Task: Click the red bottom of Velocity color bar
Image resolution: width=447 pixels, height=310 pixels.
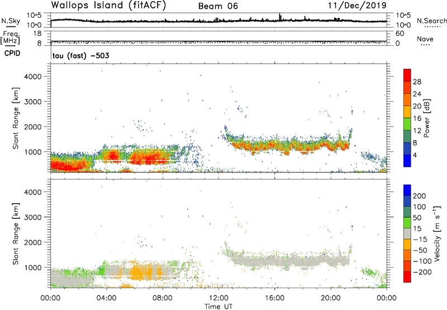Action: [407, 277]
